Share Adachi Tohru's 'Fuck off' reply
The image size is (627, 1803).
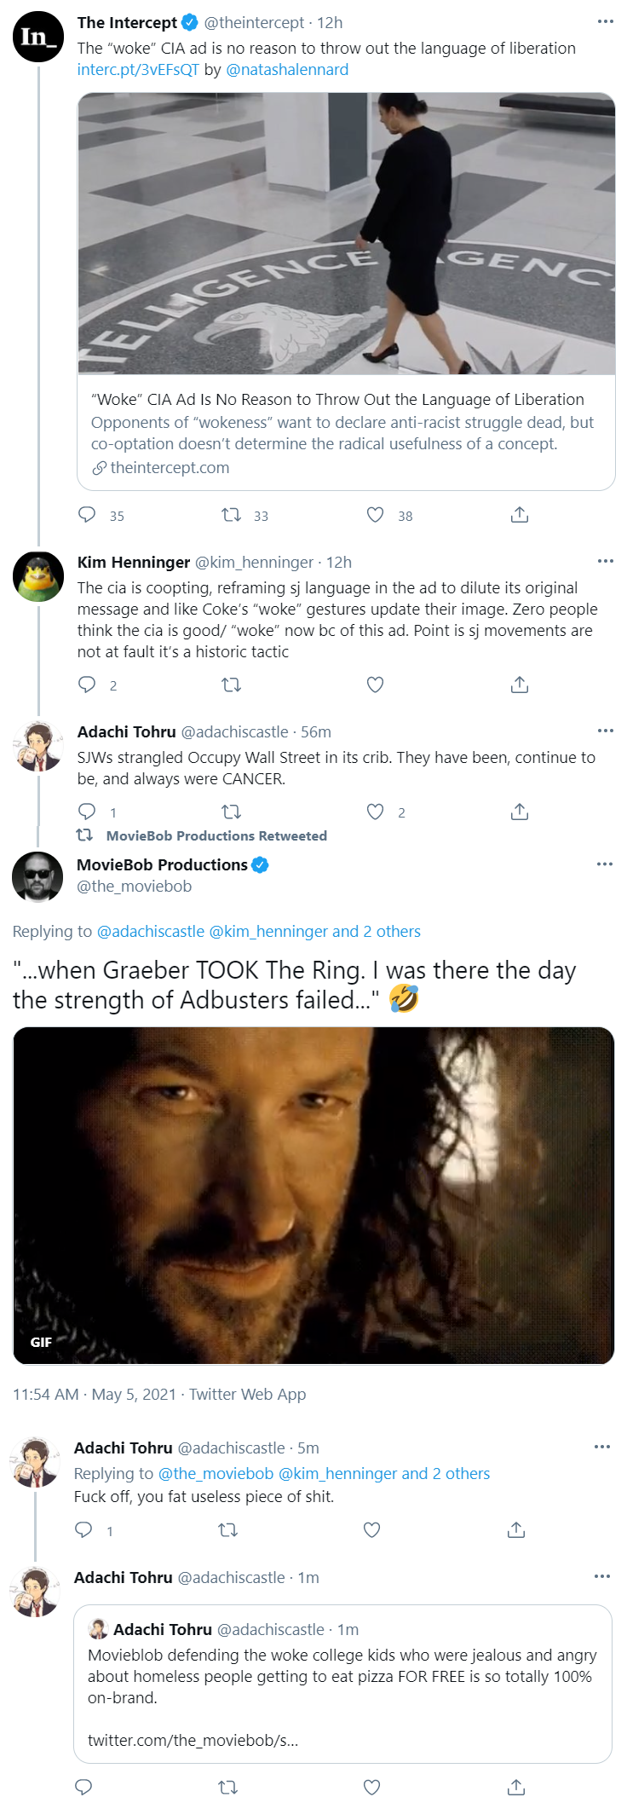(x=516, y=1529)
